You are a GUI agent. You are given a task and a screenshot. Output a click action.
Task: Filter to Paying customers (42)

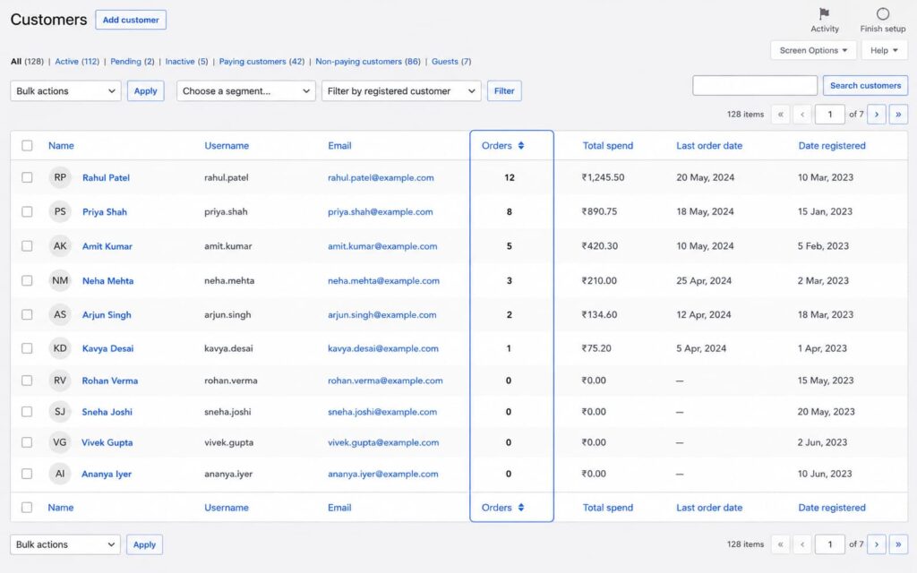click(261, 62)
